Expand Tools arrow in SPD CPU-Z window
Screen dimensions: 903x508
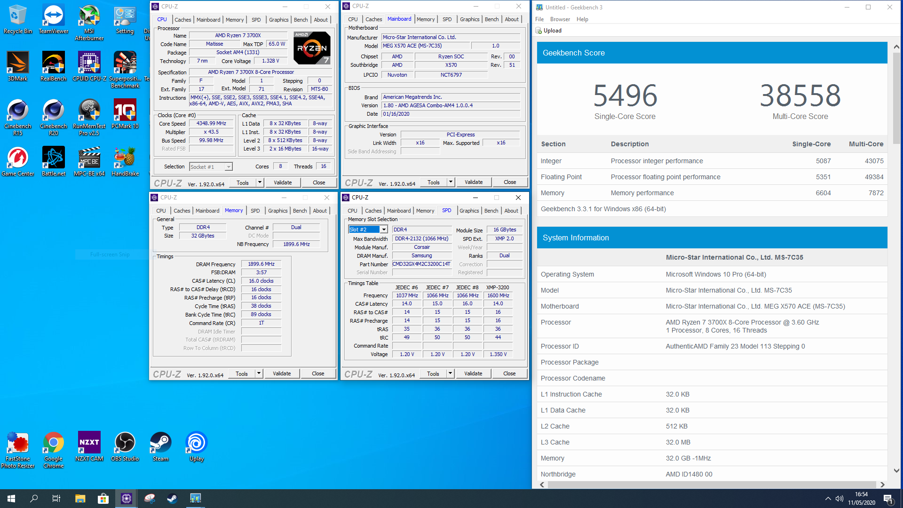point(450,373)
